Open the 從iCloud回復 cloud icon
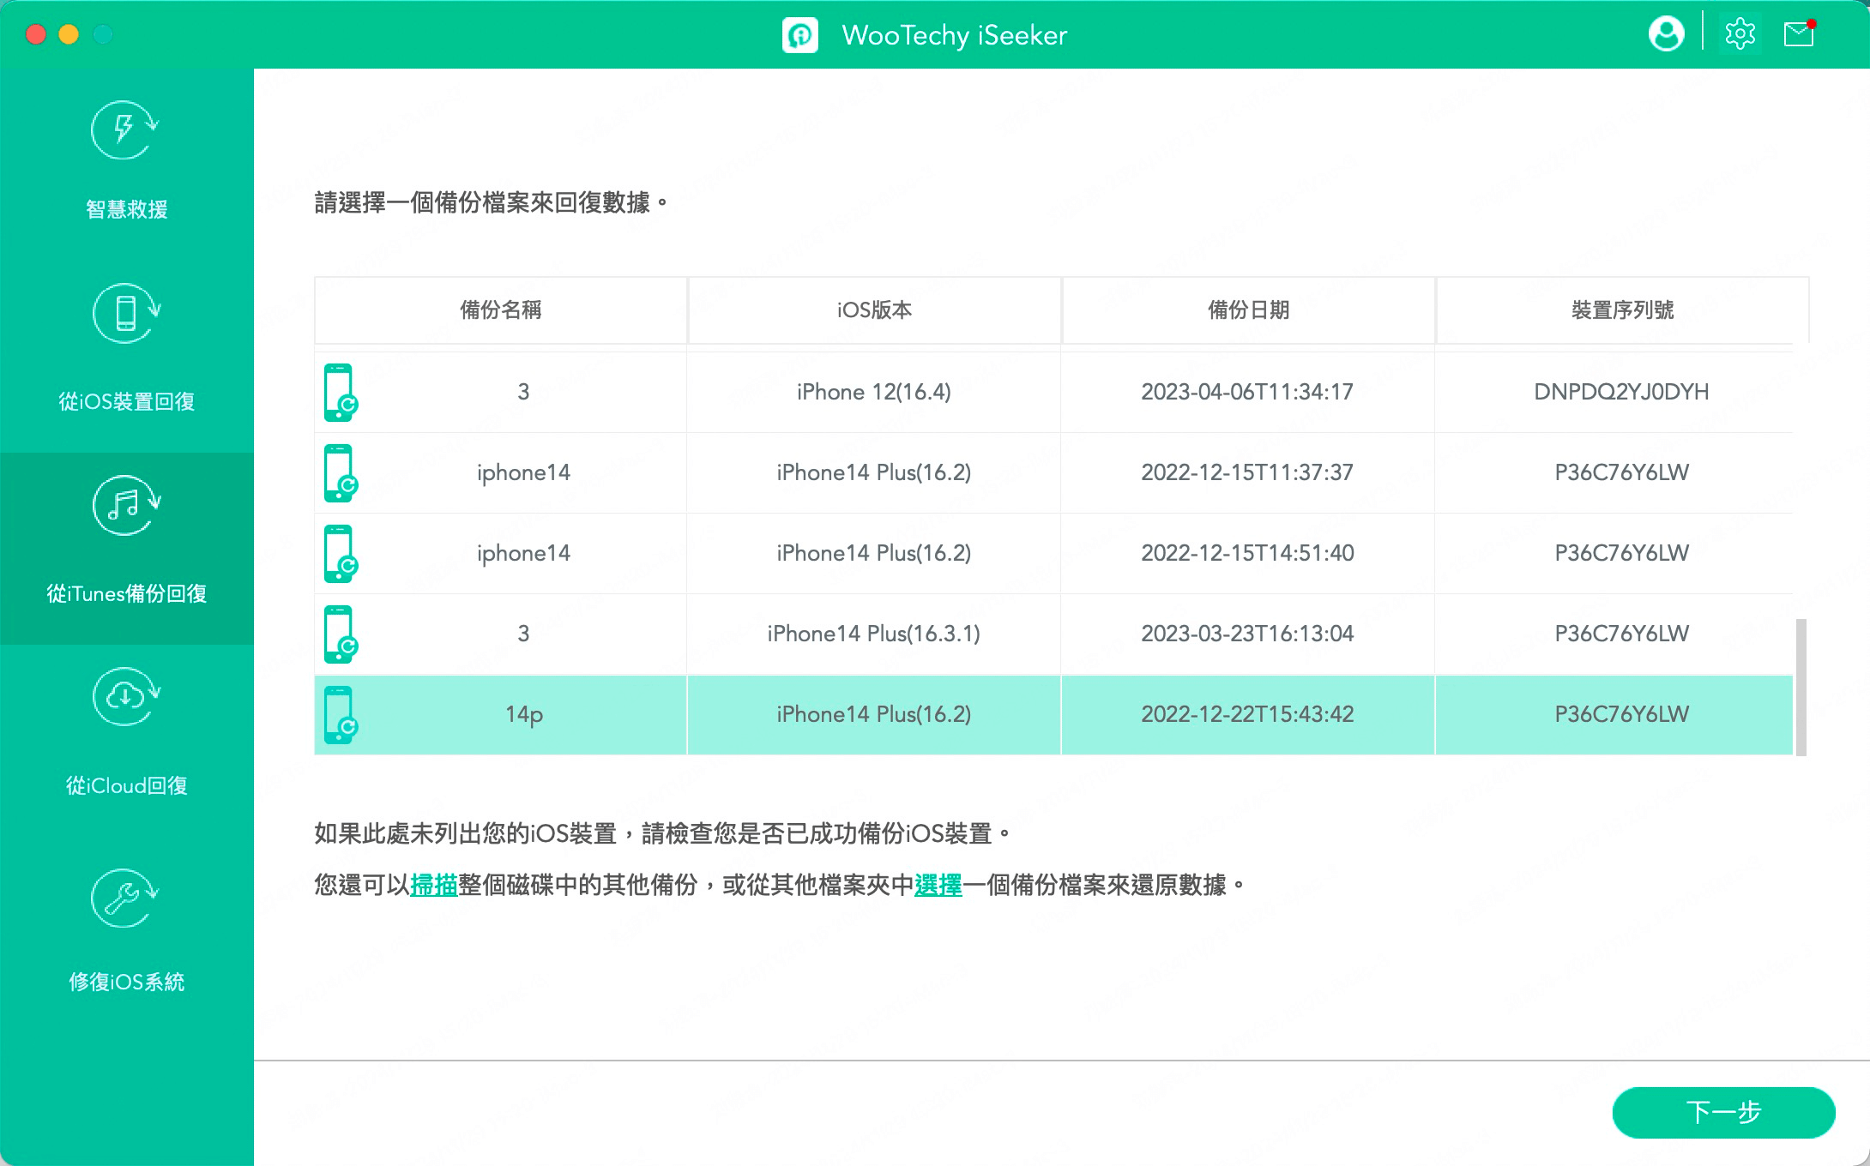This screenshot has width=1870, height=1166. coord(126,696)
